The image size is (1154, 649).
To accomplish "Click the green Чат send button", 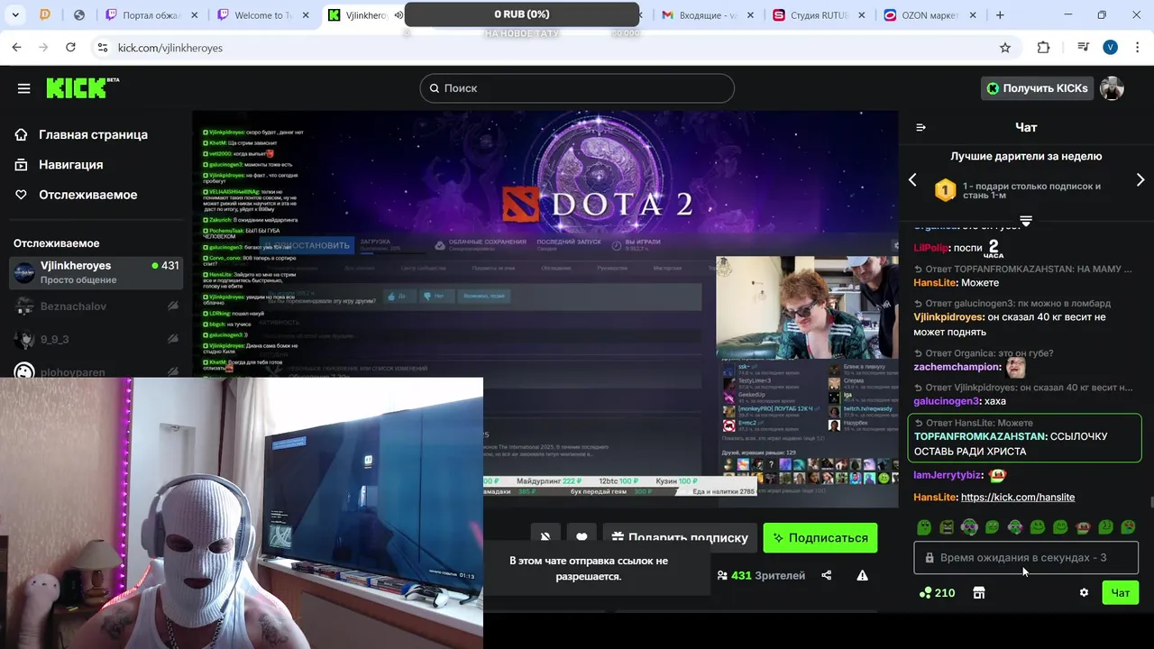I will [x=1120, y=593].
